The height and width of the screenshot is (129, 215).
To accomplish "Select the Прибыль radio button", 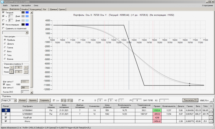I will tap(5, 40).
